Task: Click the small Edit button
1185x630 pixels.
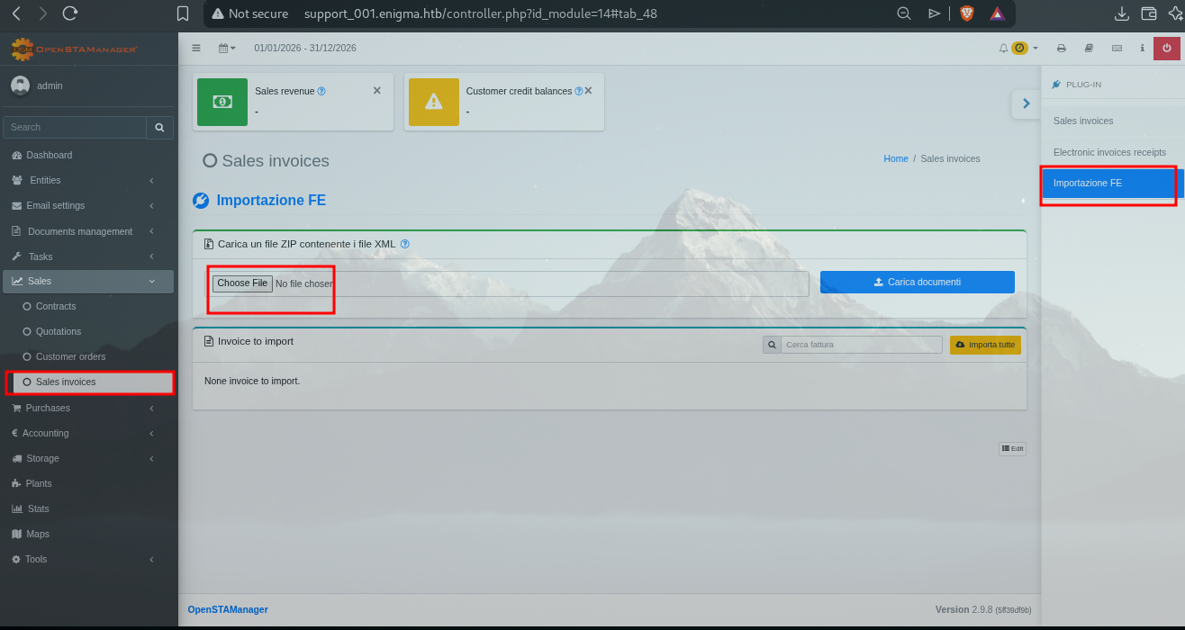Action: 1012,448
